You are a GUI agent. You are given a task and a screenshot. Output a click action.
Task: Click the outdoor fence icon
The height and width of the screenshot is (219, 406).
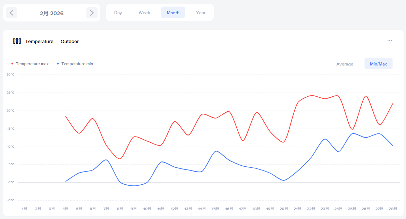(x=17, y=41)
